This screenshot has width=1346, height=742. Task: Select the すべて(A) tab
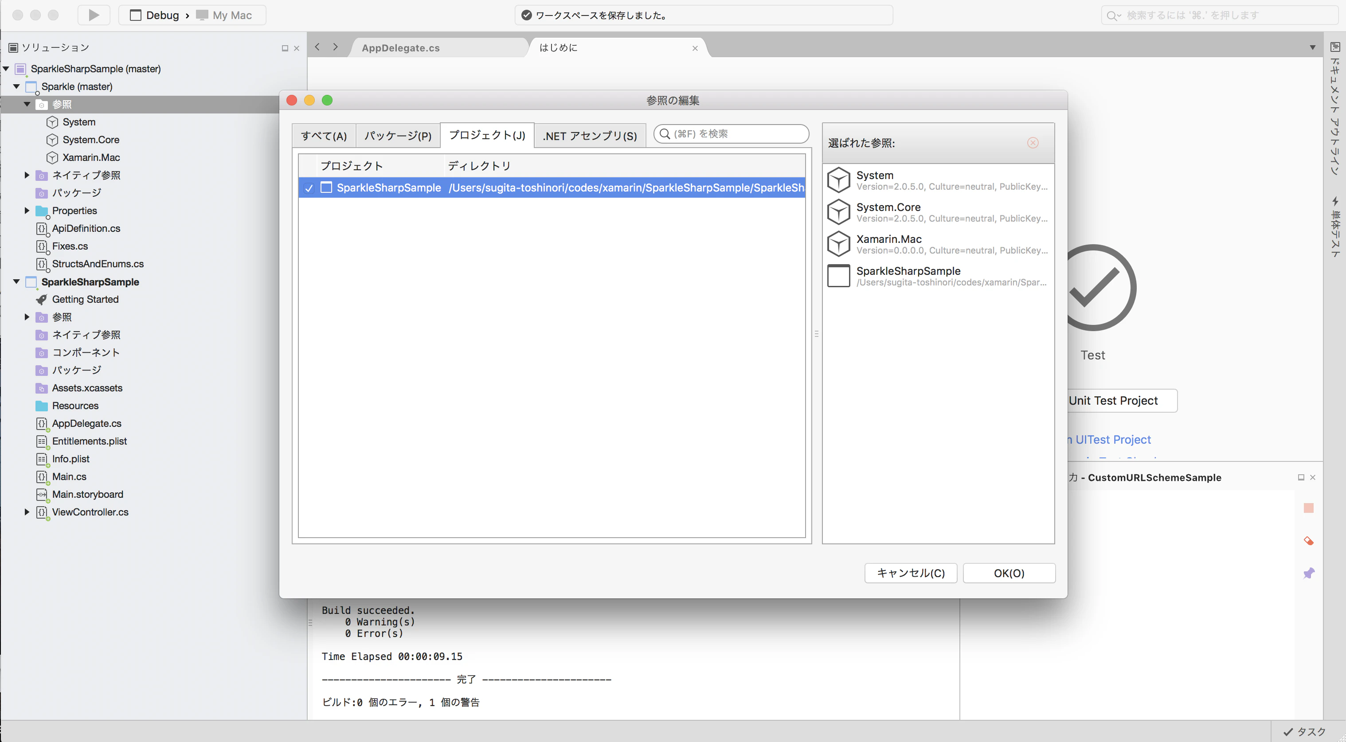coord(324,136)
